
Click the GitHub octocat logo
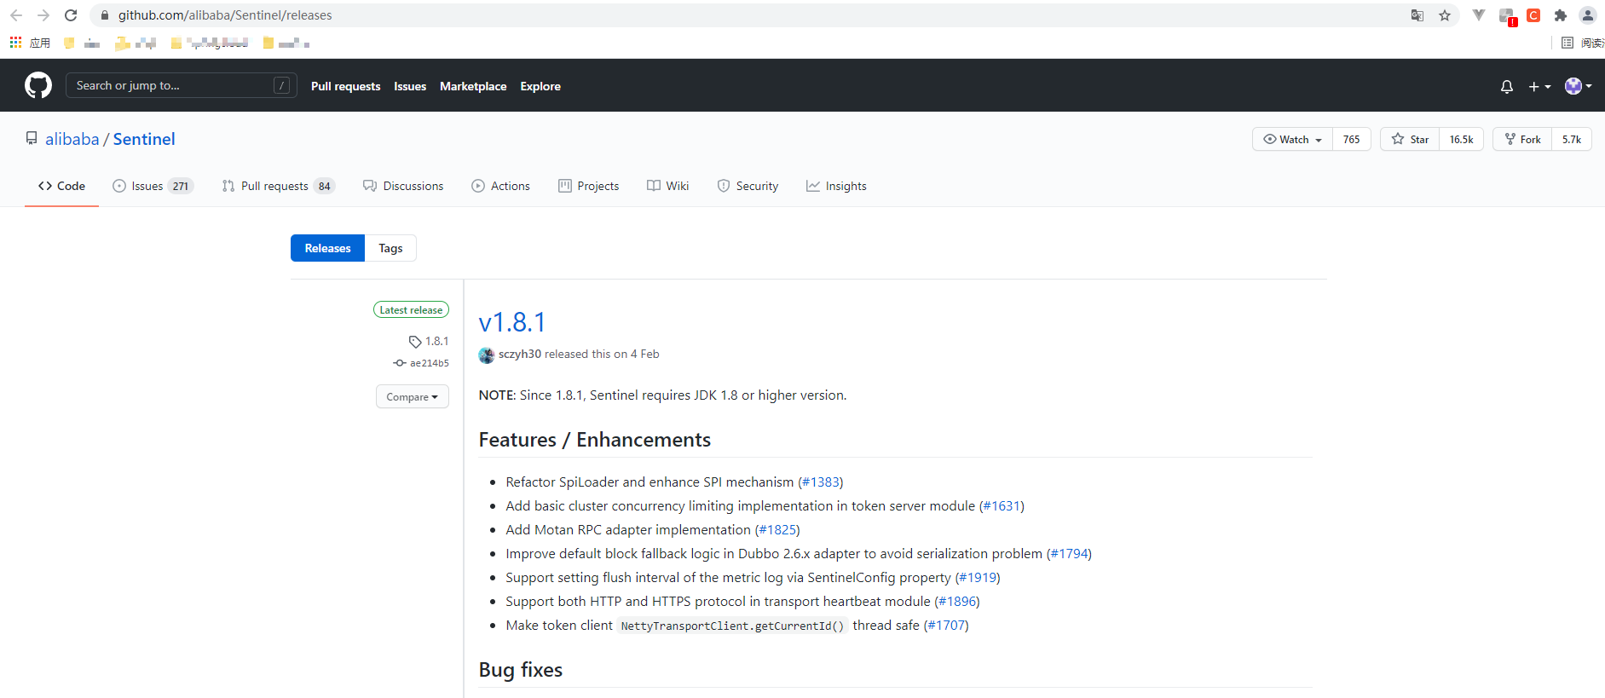click(x=38, y=85)
